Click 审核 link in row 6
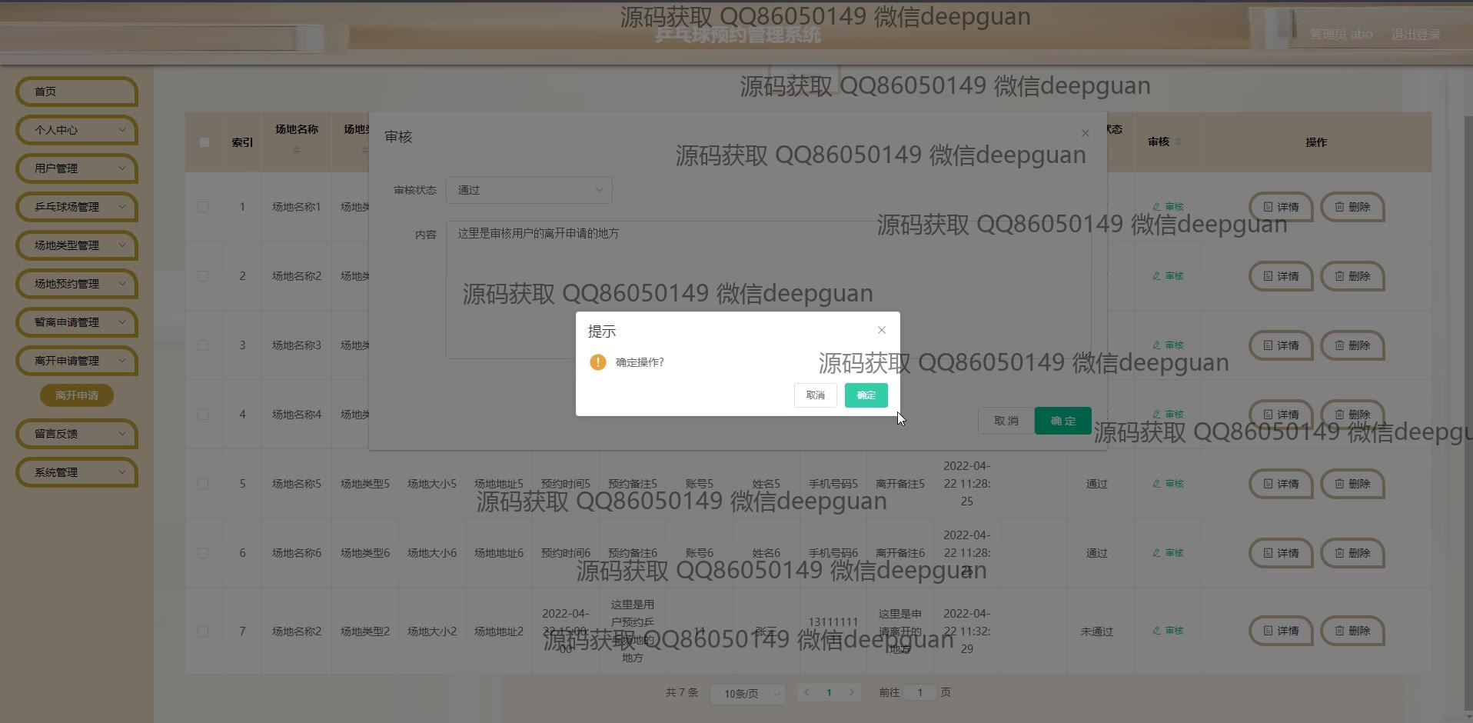 (x=1168, y=553)
